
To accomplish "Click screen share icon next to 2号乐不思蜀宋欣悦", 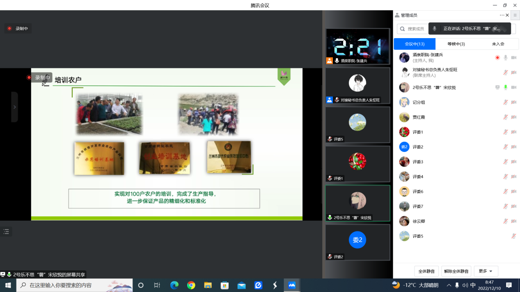I will [497, 87].
